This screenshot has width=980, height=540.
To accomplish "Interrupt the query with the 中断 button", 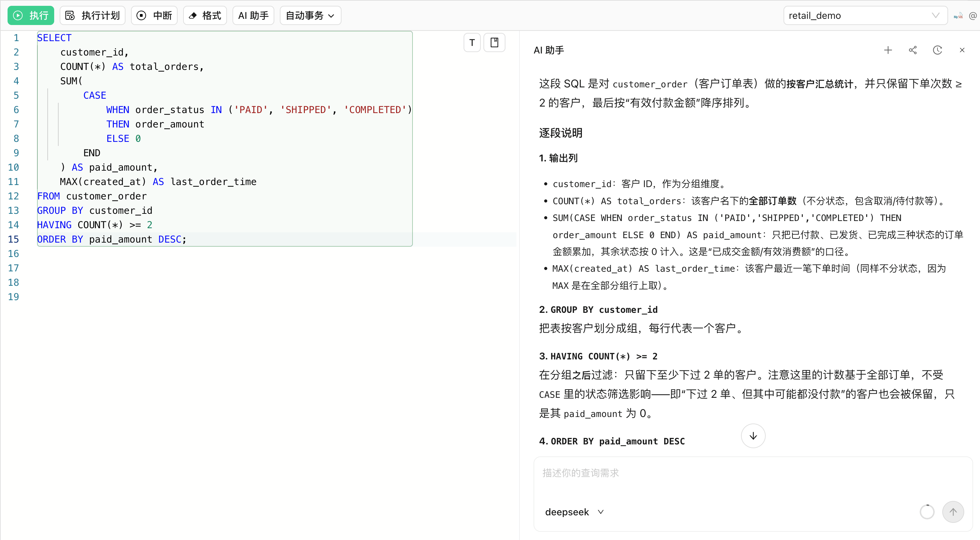I will [154, 16].
